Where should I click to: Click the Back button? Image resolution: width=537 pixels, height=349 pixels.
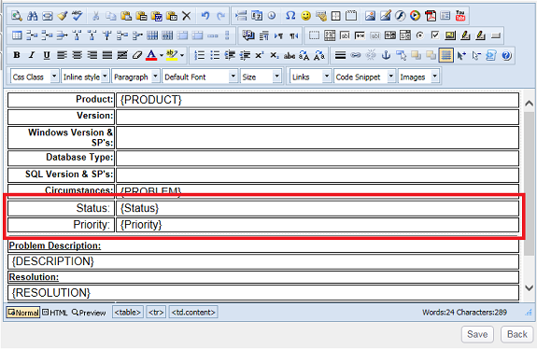point(517,334)
